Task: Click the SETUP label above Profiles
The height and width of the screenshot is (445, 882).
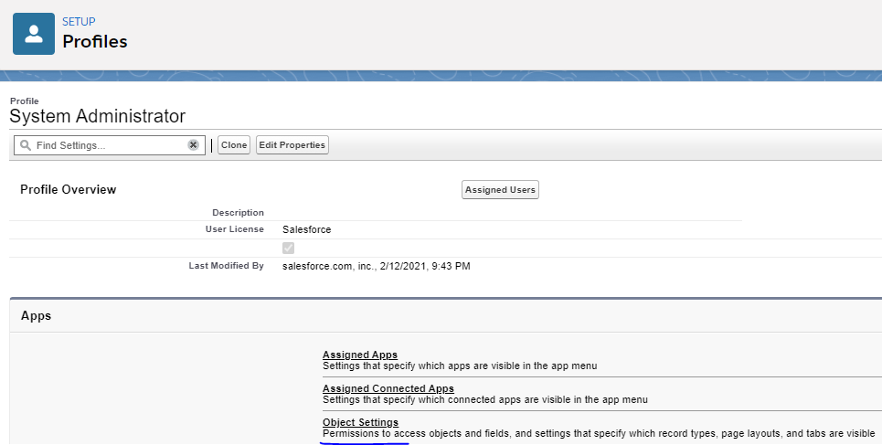Action: (79, 21)
